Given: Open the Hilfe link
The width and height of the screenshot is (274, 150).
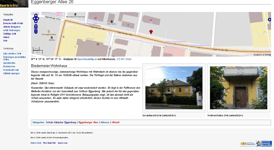Looking at the screenshot, I should [5, 41].
